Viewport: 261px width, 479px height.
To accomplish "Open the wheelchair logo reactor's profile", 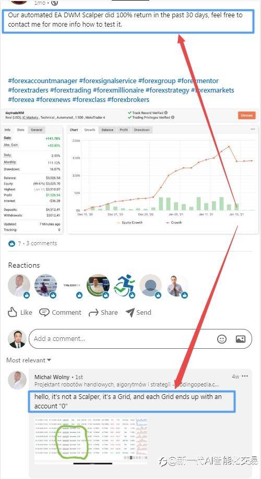I will [x=125, y=286].
